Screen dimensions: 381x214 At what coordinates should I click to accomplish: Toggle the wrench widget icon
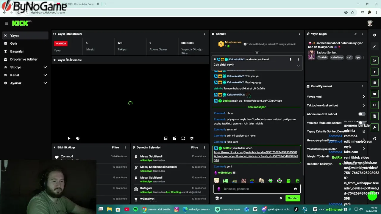(x=374, y=127)
